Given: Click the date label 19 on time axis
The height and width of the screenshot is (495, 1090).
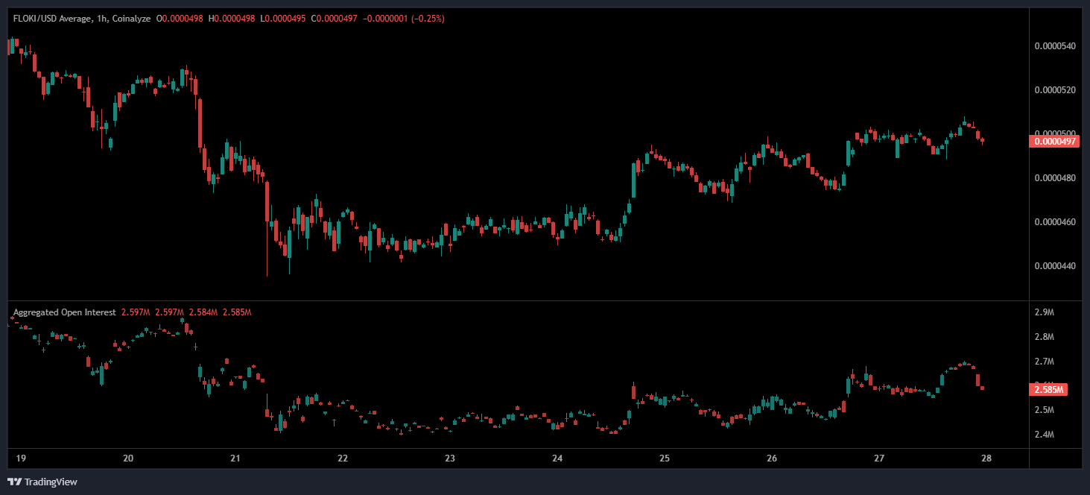Looking at the screenshot, I should click(x=19, y=458).
